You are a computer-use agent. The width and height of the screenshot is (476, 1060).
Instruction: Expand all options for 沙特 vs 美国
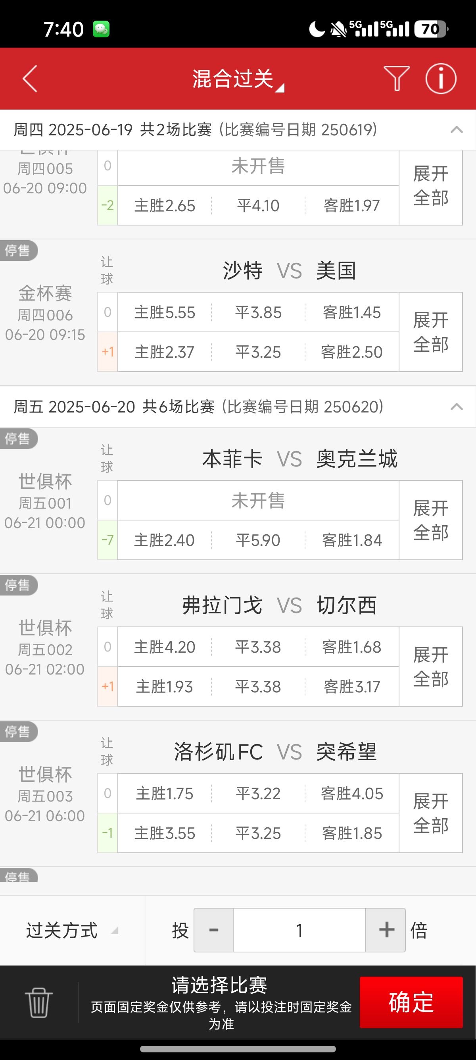click(431, 332)
